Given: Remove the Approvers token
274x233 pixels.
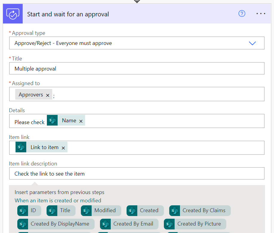Looking at the screenshot, I should pyautogui.click(x=47, y=95).
